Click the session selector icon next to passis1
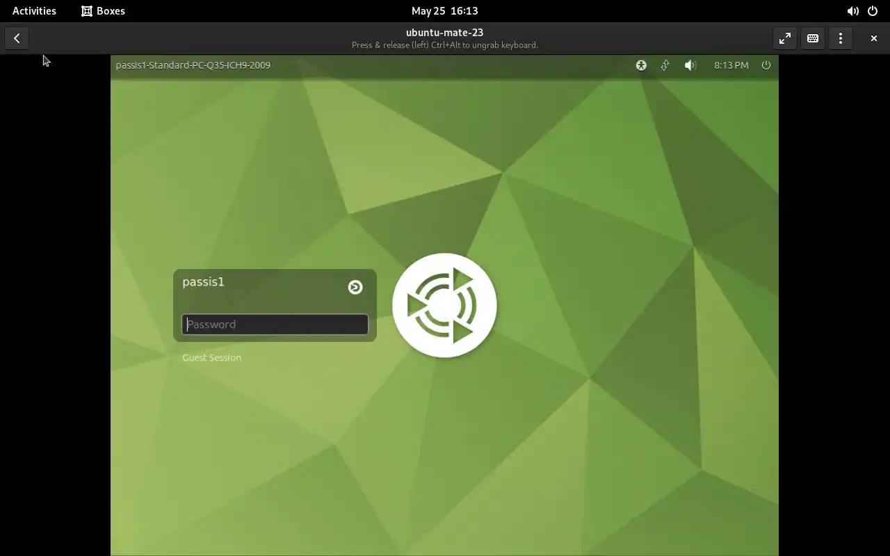 (x=355, y=287)
